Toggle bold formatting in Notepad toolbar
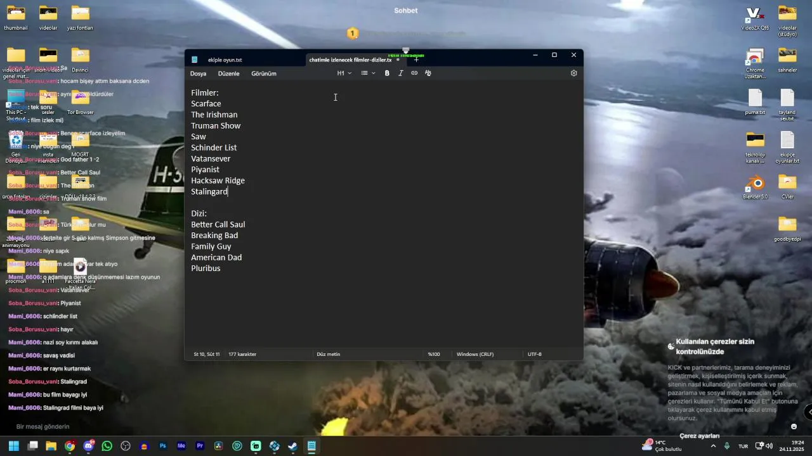The image size is (812, 456). pyautogui.click(x=387, y=73)
